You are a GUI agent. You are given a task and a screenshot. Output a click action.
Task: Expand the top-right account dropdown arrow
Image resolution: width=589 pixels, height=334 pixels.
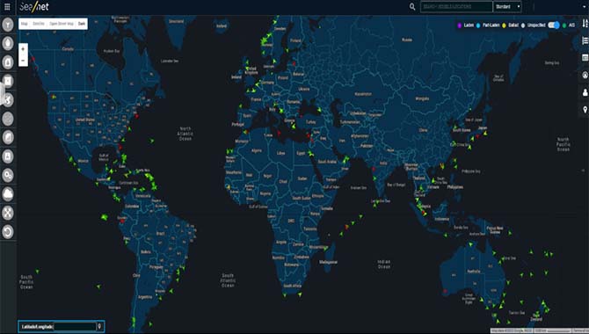click(585, 7)
